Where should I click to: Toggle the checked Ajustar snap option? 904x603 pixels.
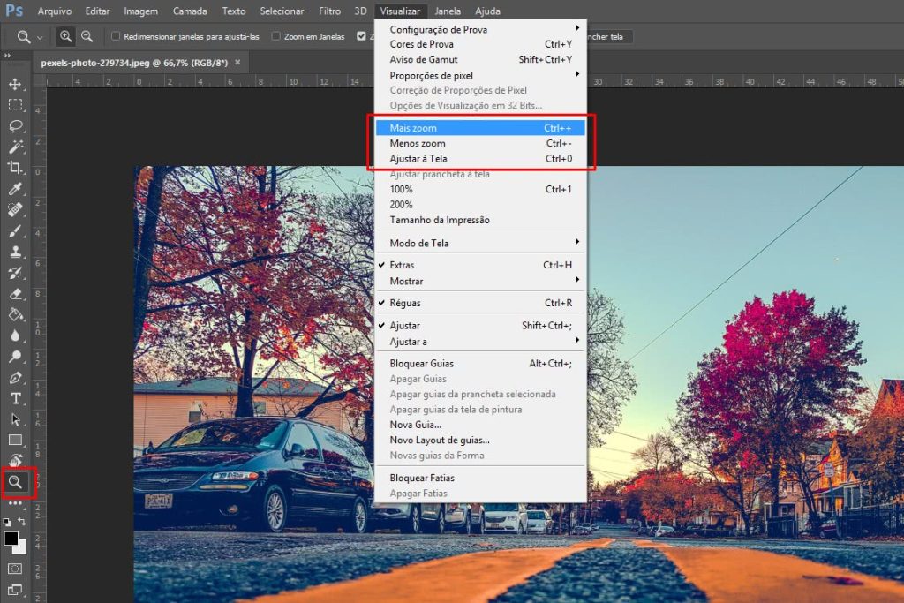(481, 326)
